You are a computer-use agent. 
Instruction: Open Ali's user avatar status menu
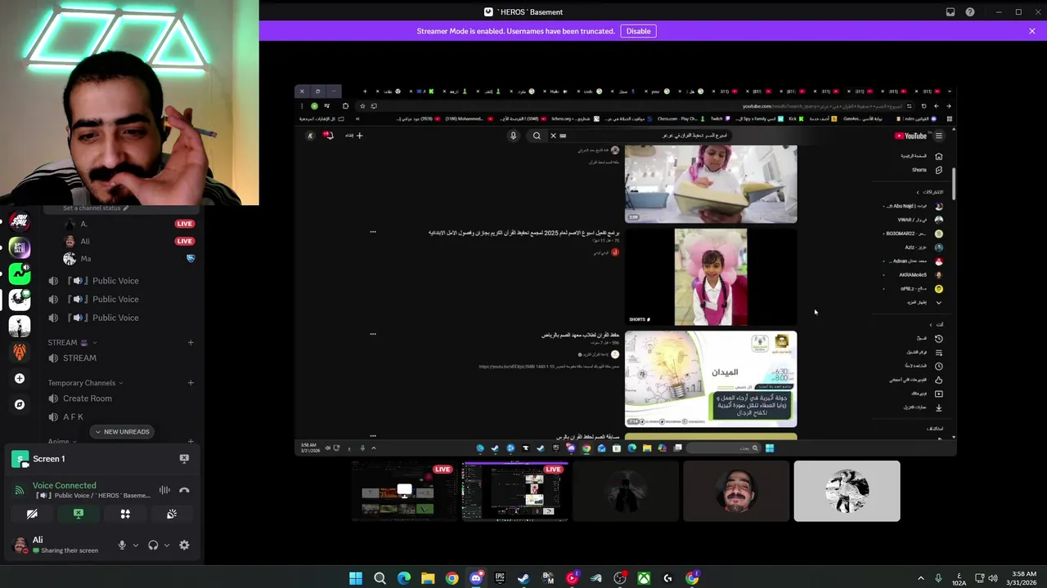pos(20,545)
